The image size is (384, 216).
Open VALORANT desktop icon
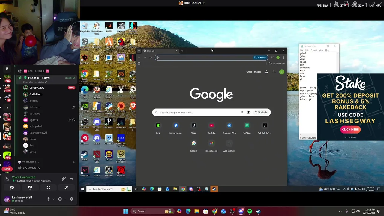click(85, 172)
